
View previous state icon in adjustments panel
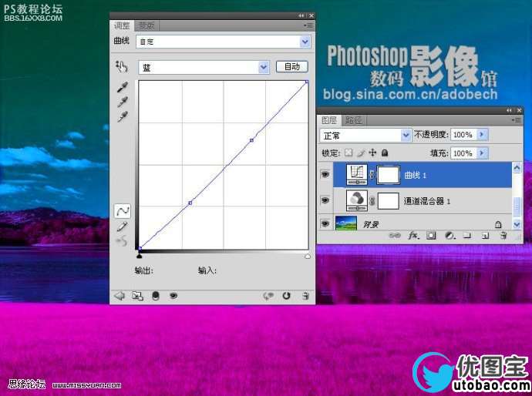(268, 296)
